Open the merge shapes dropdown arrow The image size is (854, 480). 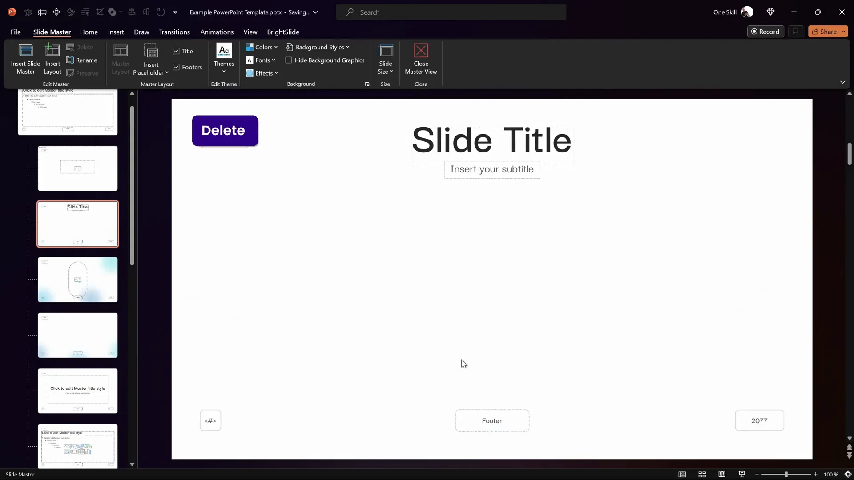(x=121, y=12)
